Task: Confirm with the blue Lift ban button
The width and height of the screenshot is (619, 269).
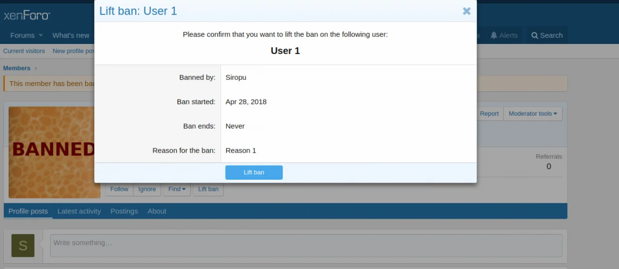Action: tap(254, 172)
